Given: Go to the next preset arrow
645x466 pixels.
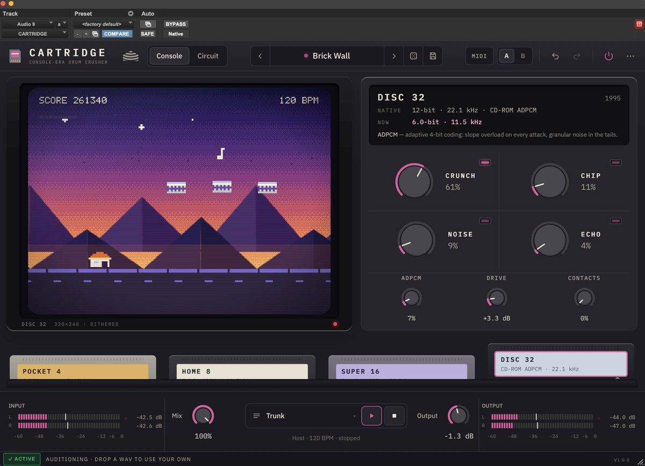Looking at the screenshot, I should click(x=393, y=56).
